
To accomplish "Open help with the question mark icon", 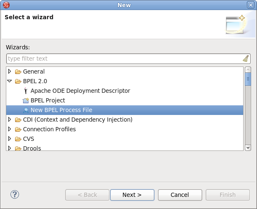I will pyautogui.click(x=15, y=194).
